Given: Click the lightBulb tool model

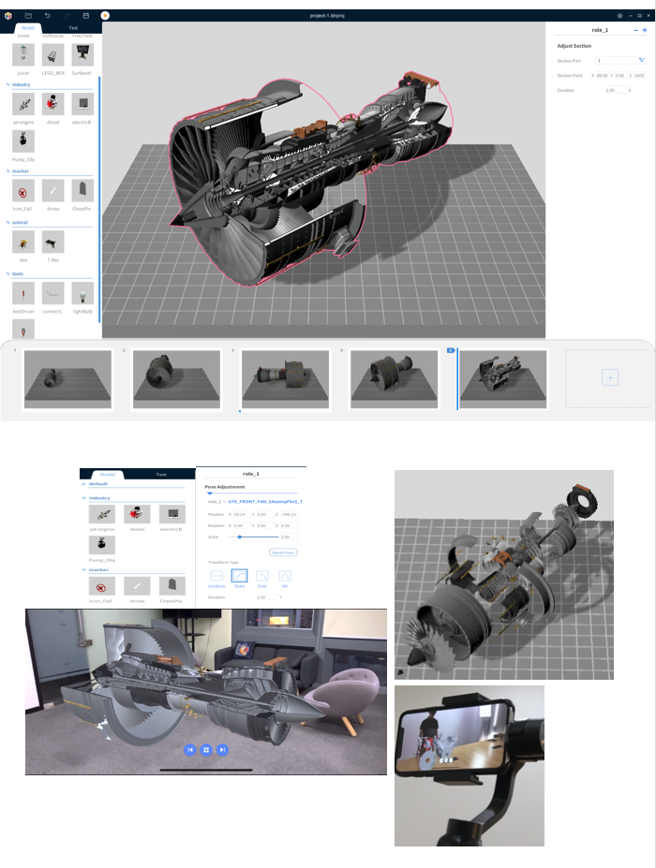Looking at the screenshot, I should (83, 294).
